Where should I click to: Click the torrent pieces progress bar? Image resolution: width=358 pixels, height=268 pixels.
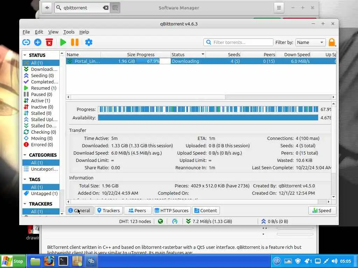[208, 109]
